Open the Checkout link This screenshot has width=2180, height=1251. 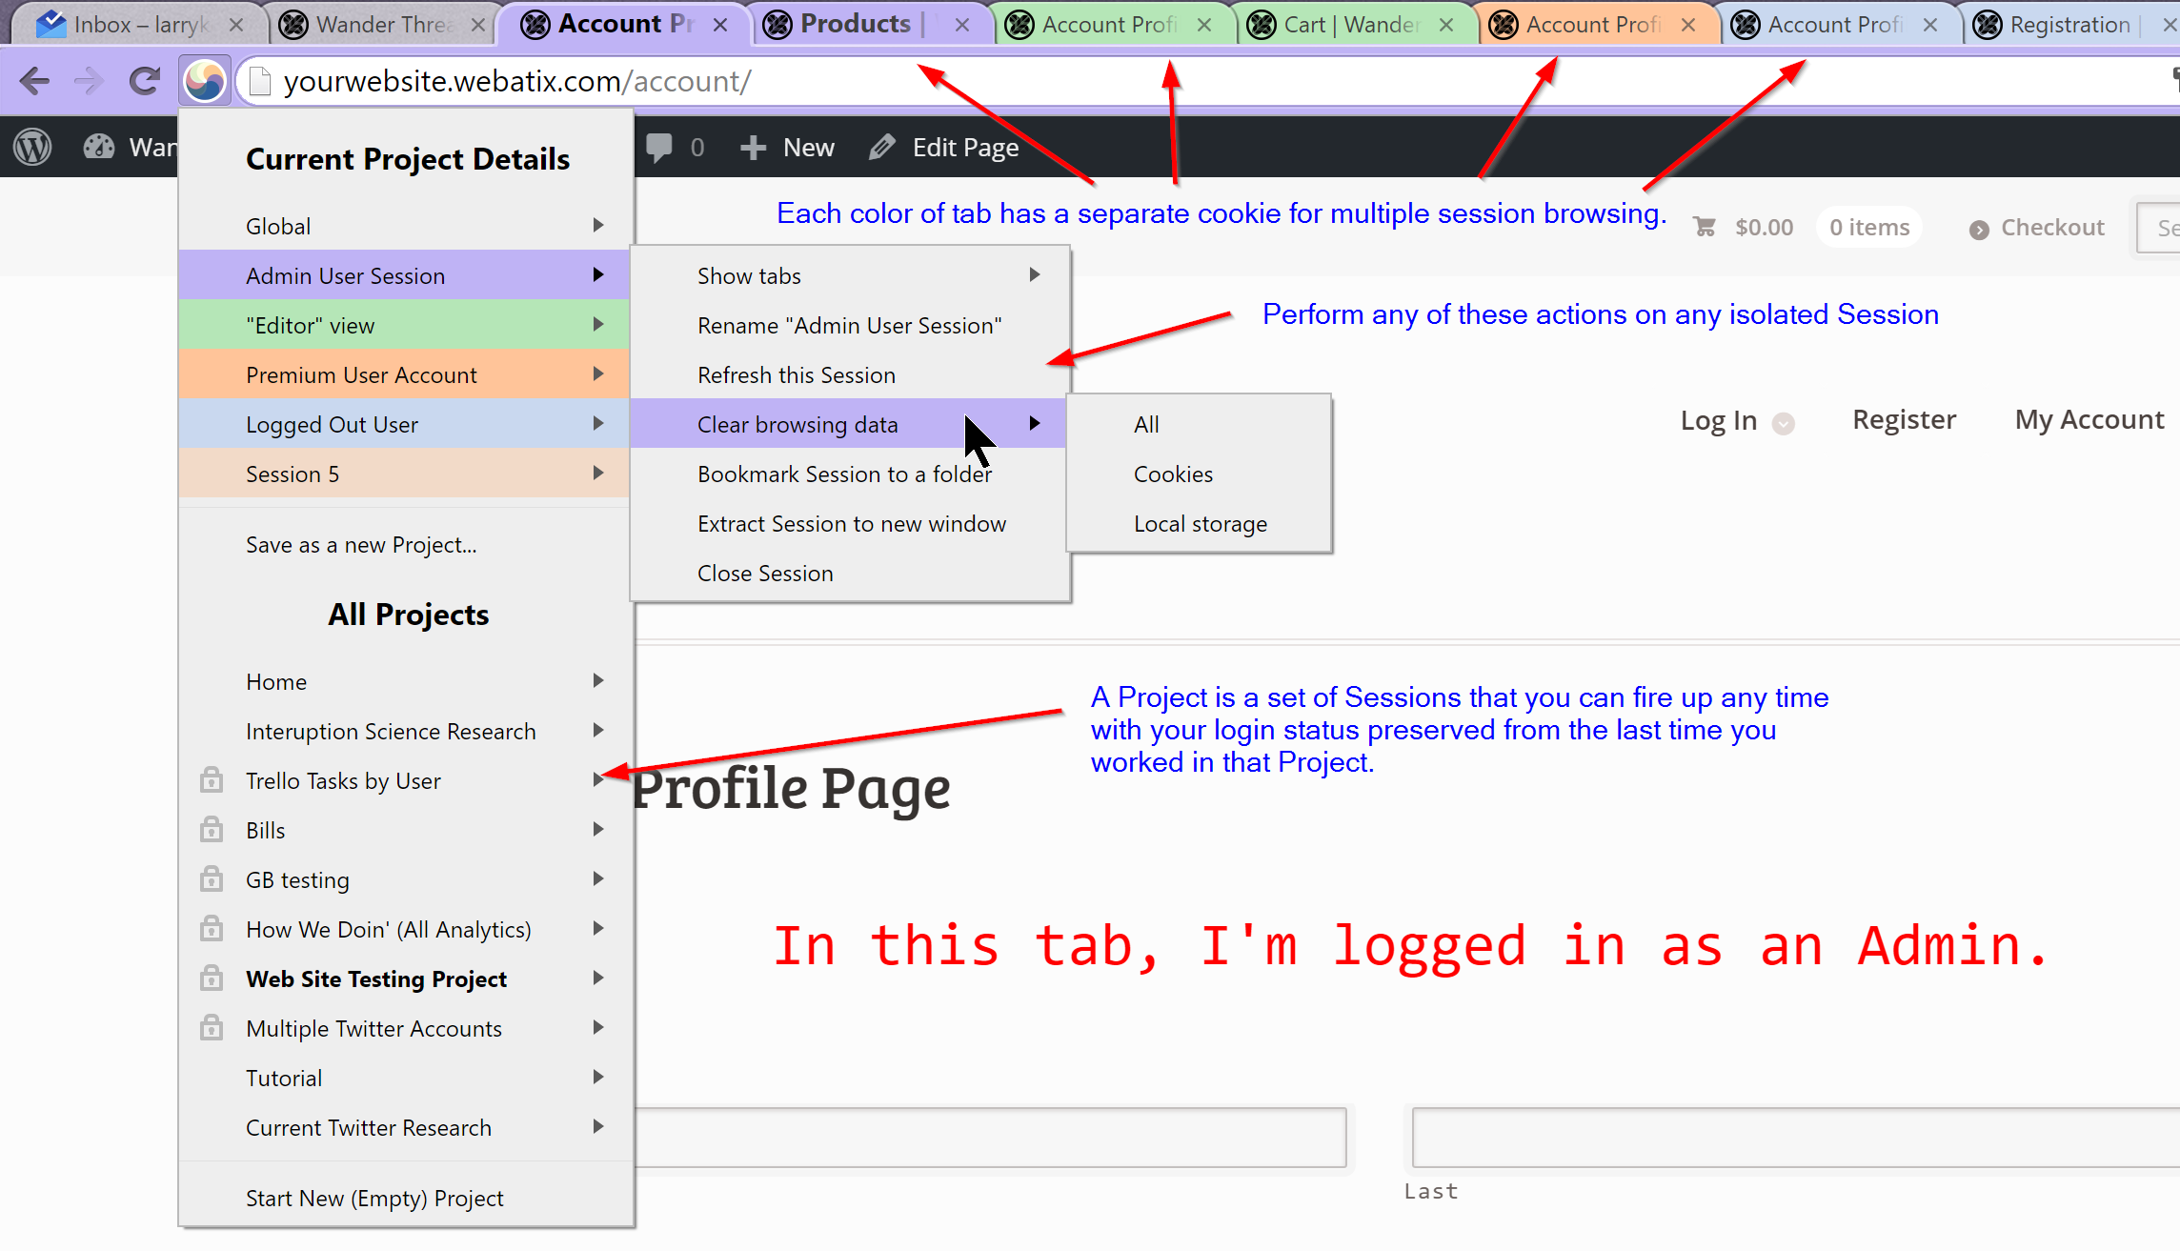2051,227
